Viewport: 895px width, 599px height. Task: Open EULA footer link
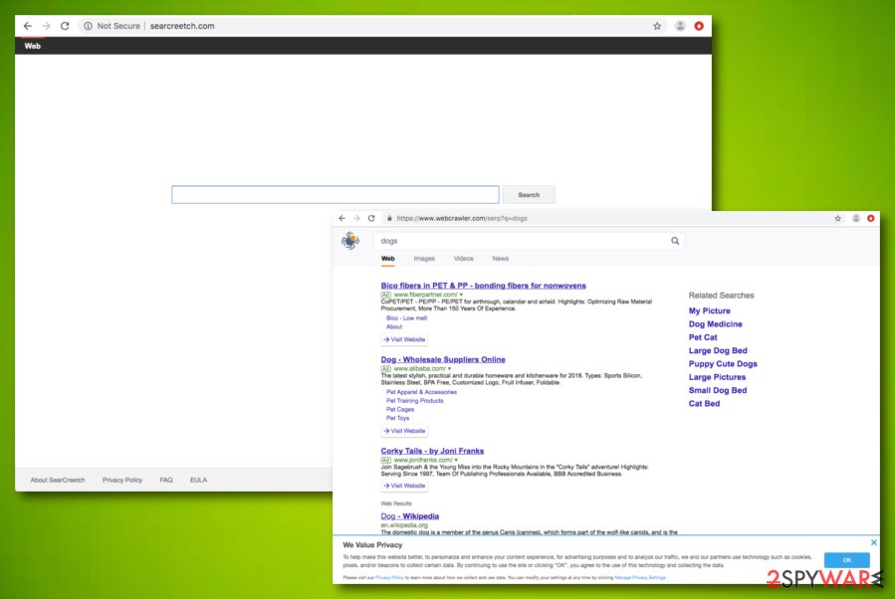tap(199, 480)
